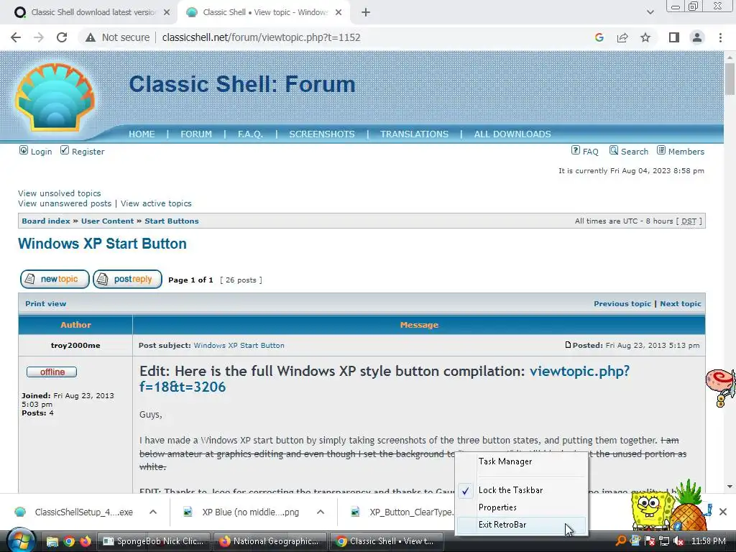The width and height of the screenshot is (736, 552).
Task: Open the Chrome profile icon
Action: [697, 37]
